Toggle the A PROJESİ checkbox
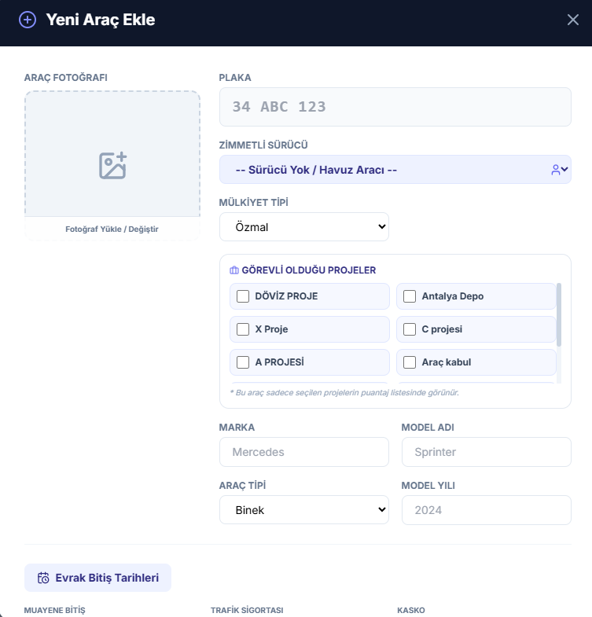 [243, 362]
